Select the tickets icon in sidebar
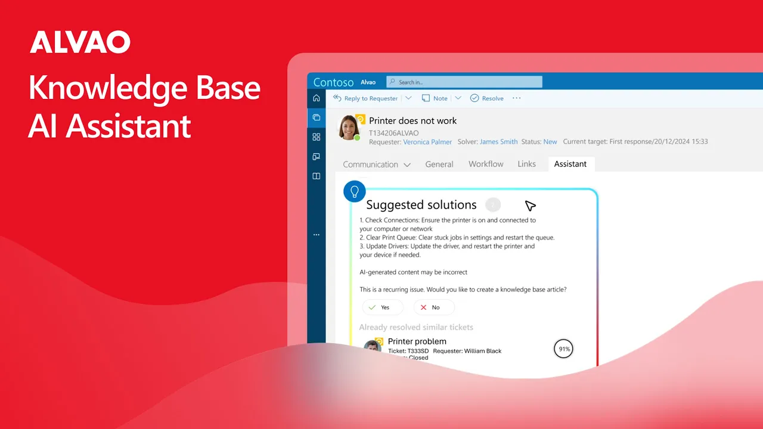Image resolution: width=763 pixels, height=429 pixels. click(x=317, y=117)
